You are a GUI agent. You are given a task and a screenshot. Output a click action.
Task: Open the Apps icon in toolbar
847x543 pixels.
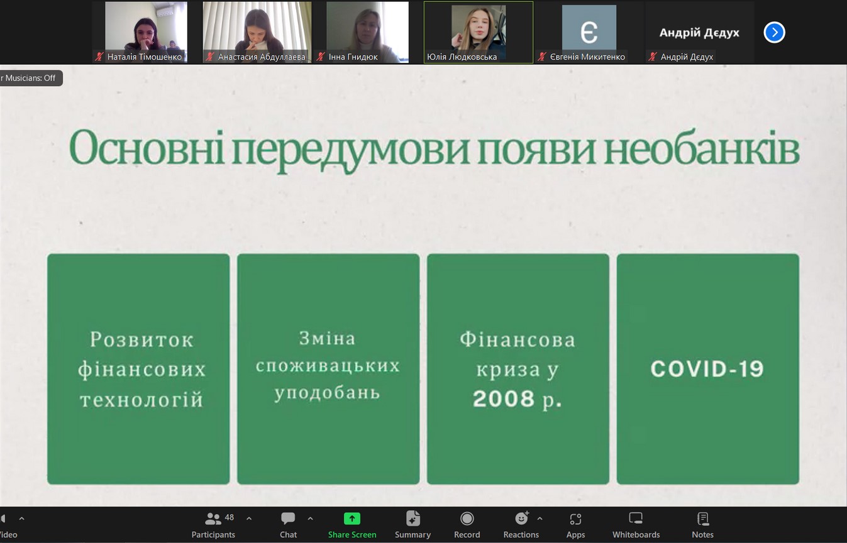(x=575, y=519)
